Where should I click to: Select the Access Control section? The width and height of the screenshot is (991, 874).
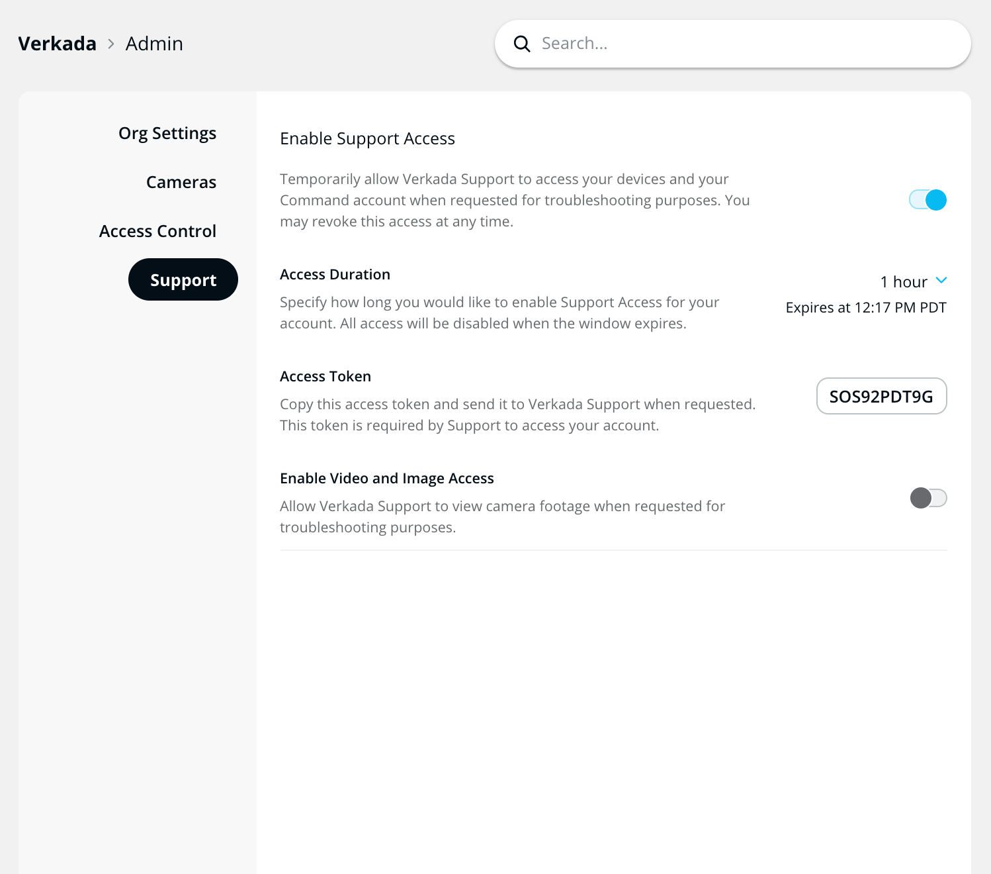[x=157, y=231]
